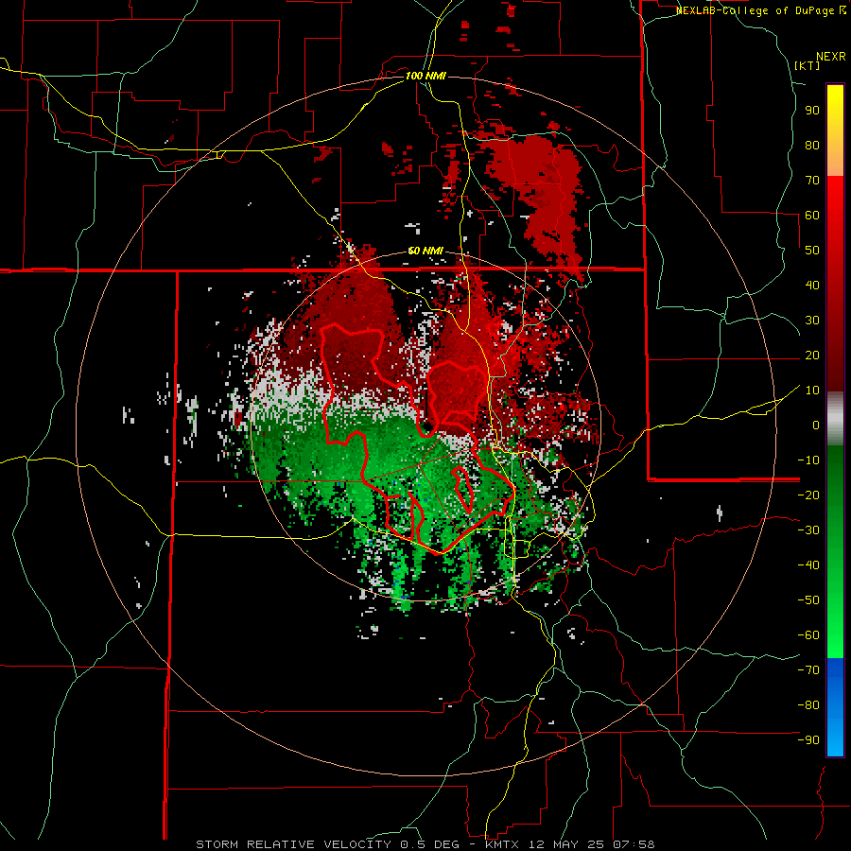The height and width of the screenshot is (851, 851).
Task: Select the -60 value on the velocity scale
Action: pyautogui.click(x=808, y=635)
